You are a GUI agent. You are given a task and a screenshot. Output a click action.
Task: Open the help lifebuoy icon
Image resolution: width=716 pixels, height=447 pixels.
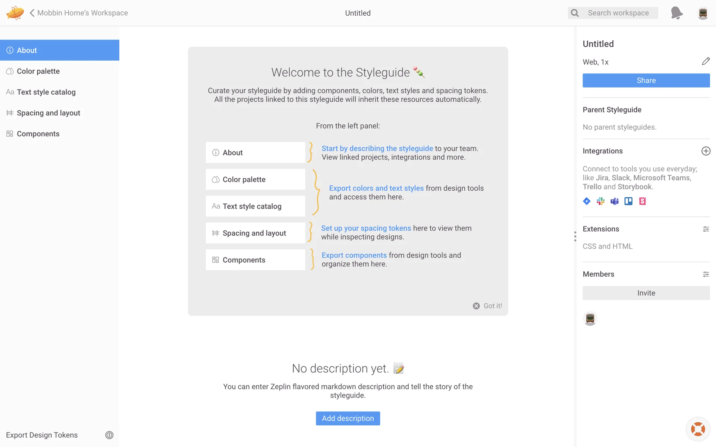click(x=698, y=429)
